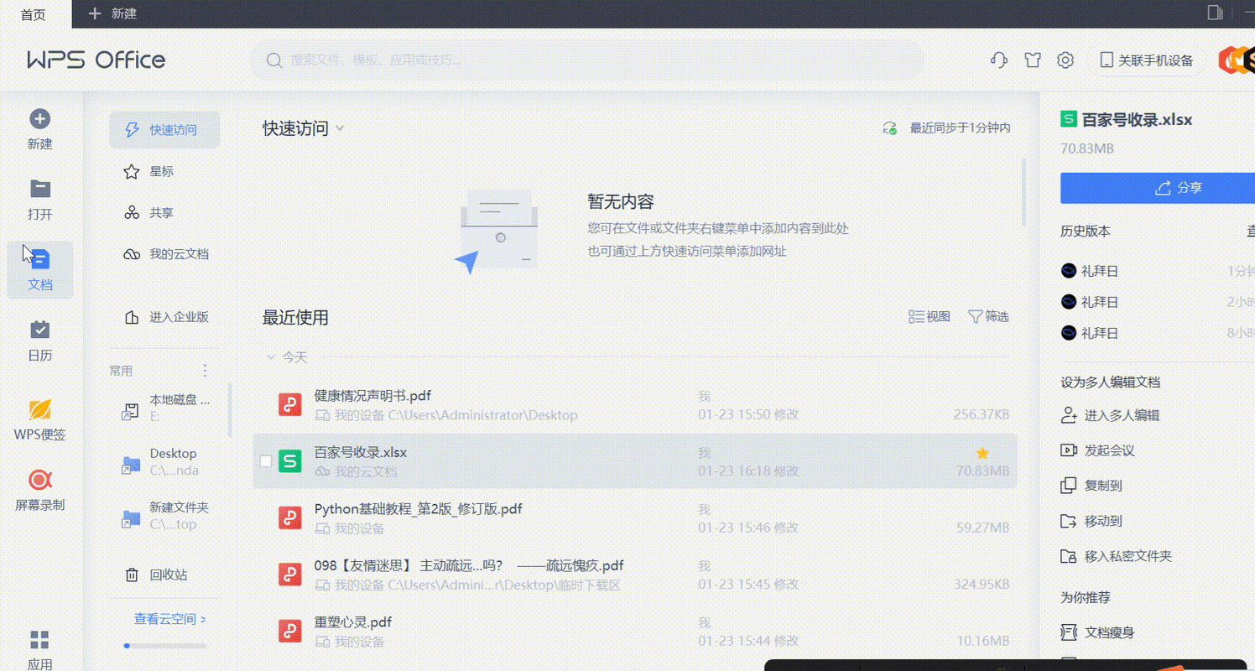Click the user avatar in top right
Image resolution: width=1255 pixels, height=671 pixels.
1236,60
